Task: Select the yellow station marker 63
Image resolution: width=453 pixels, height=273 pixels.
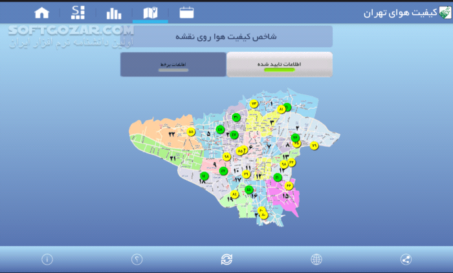Action: coord(291,162)
